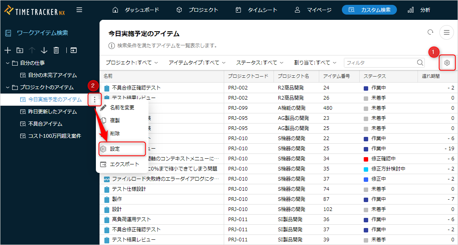
Task: Click the add new search plus icon
Action: (x=7, y=50)
